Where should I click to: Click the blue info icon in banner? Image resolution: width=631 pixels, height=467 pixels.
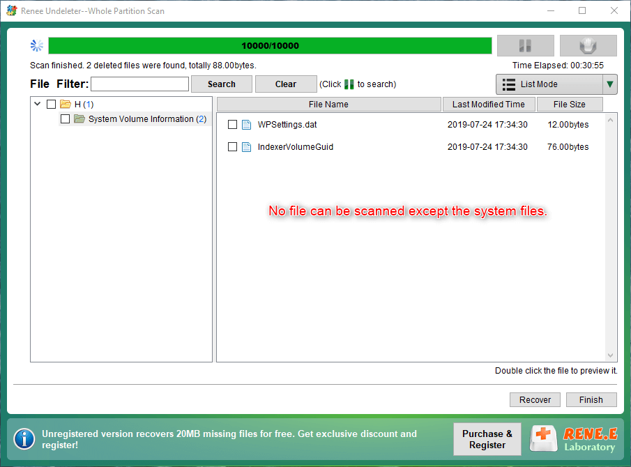pyautogui.click(x=24, y=438)
